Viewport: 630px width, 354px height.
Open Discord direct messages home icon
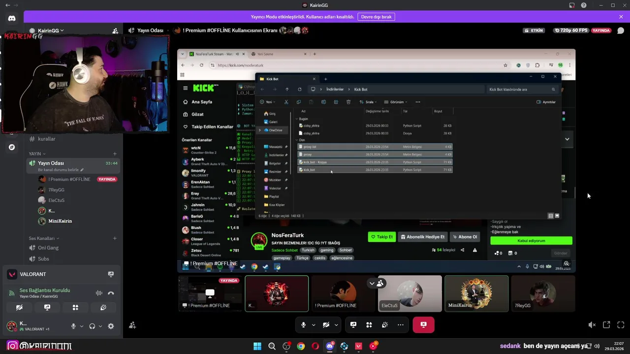[12, 18]
